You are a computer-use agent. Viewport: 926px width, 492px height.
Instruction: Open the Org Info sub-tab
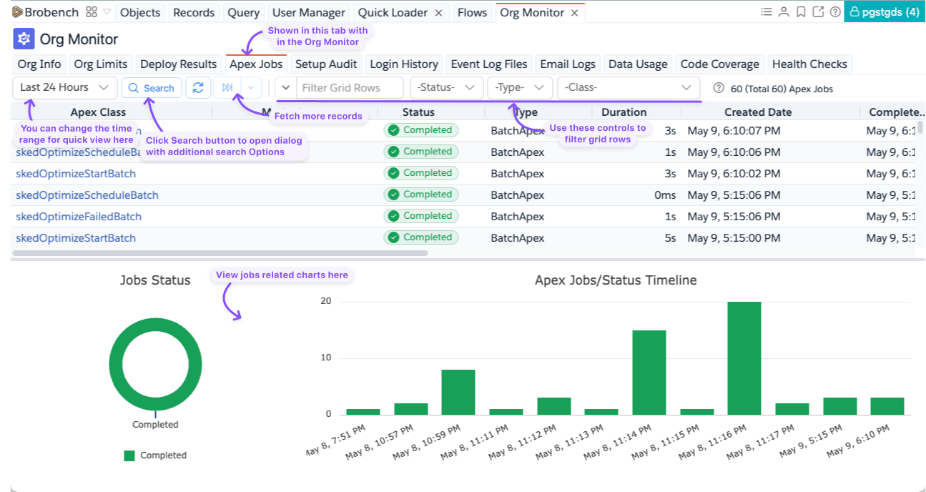click(39, 64)
